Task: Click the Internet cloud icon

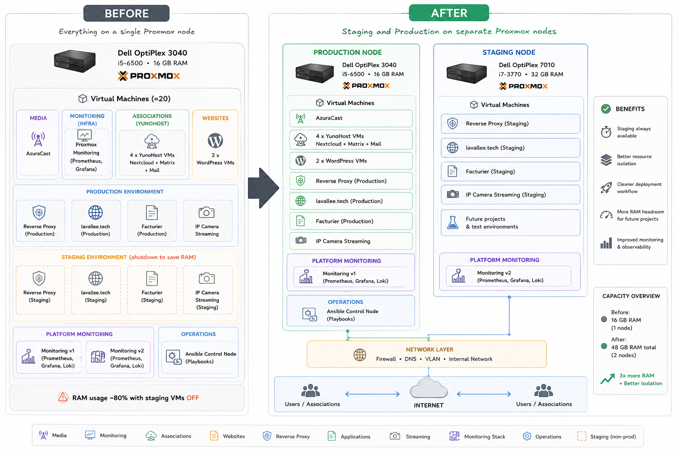Action: pyautogui.click(x=429, y=388)
